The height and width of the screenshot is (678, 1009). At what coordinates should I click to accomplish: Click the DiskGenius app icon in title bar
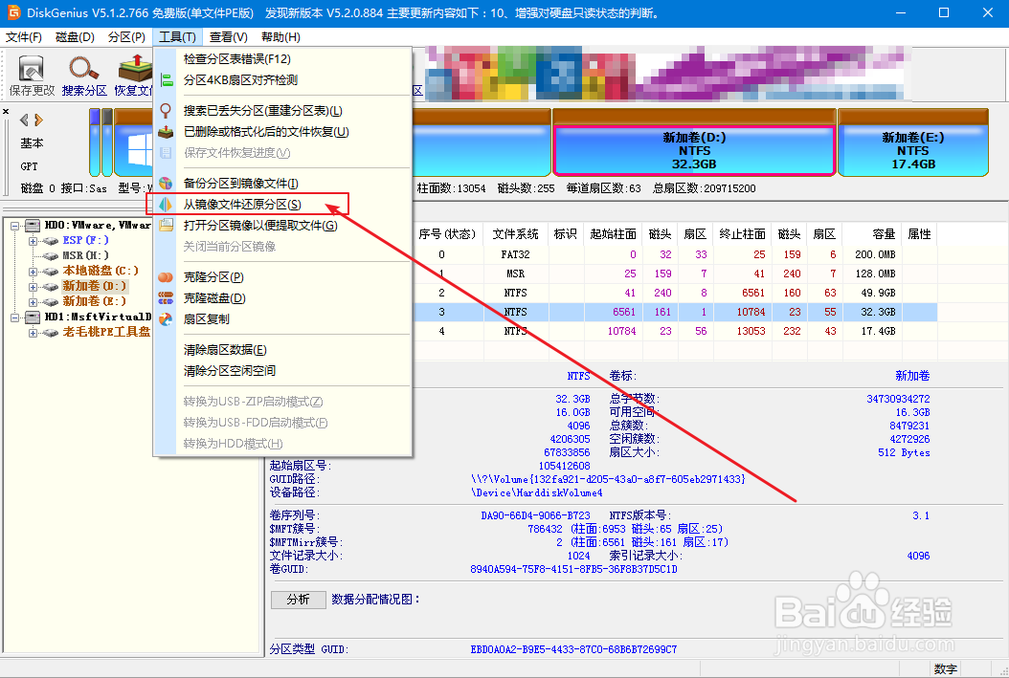pyautogui.click(x=13, y=12)
